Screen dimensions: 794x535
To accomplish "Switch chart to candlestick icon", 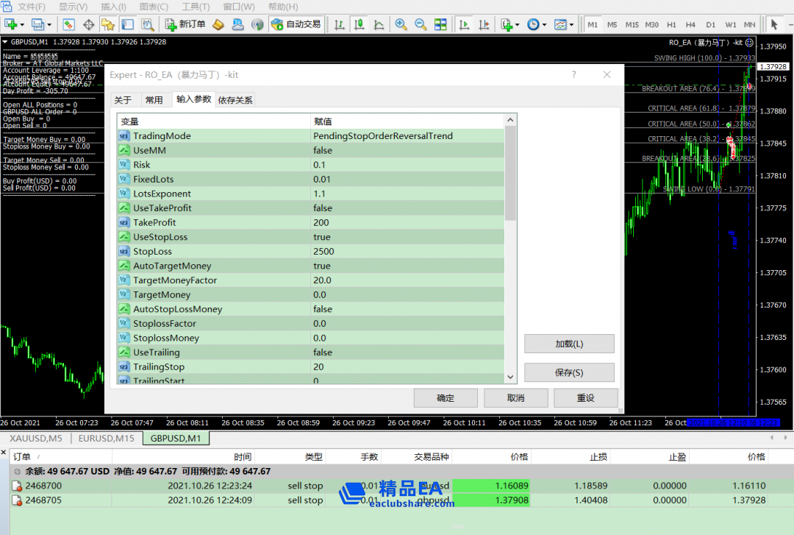I will pyautogui.click(x=359, y=24).
